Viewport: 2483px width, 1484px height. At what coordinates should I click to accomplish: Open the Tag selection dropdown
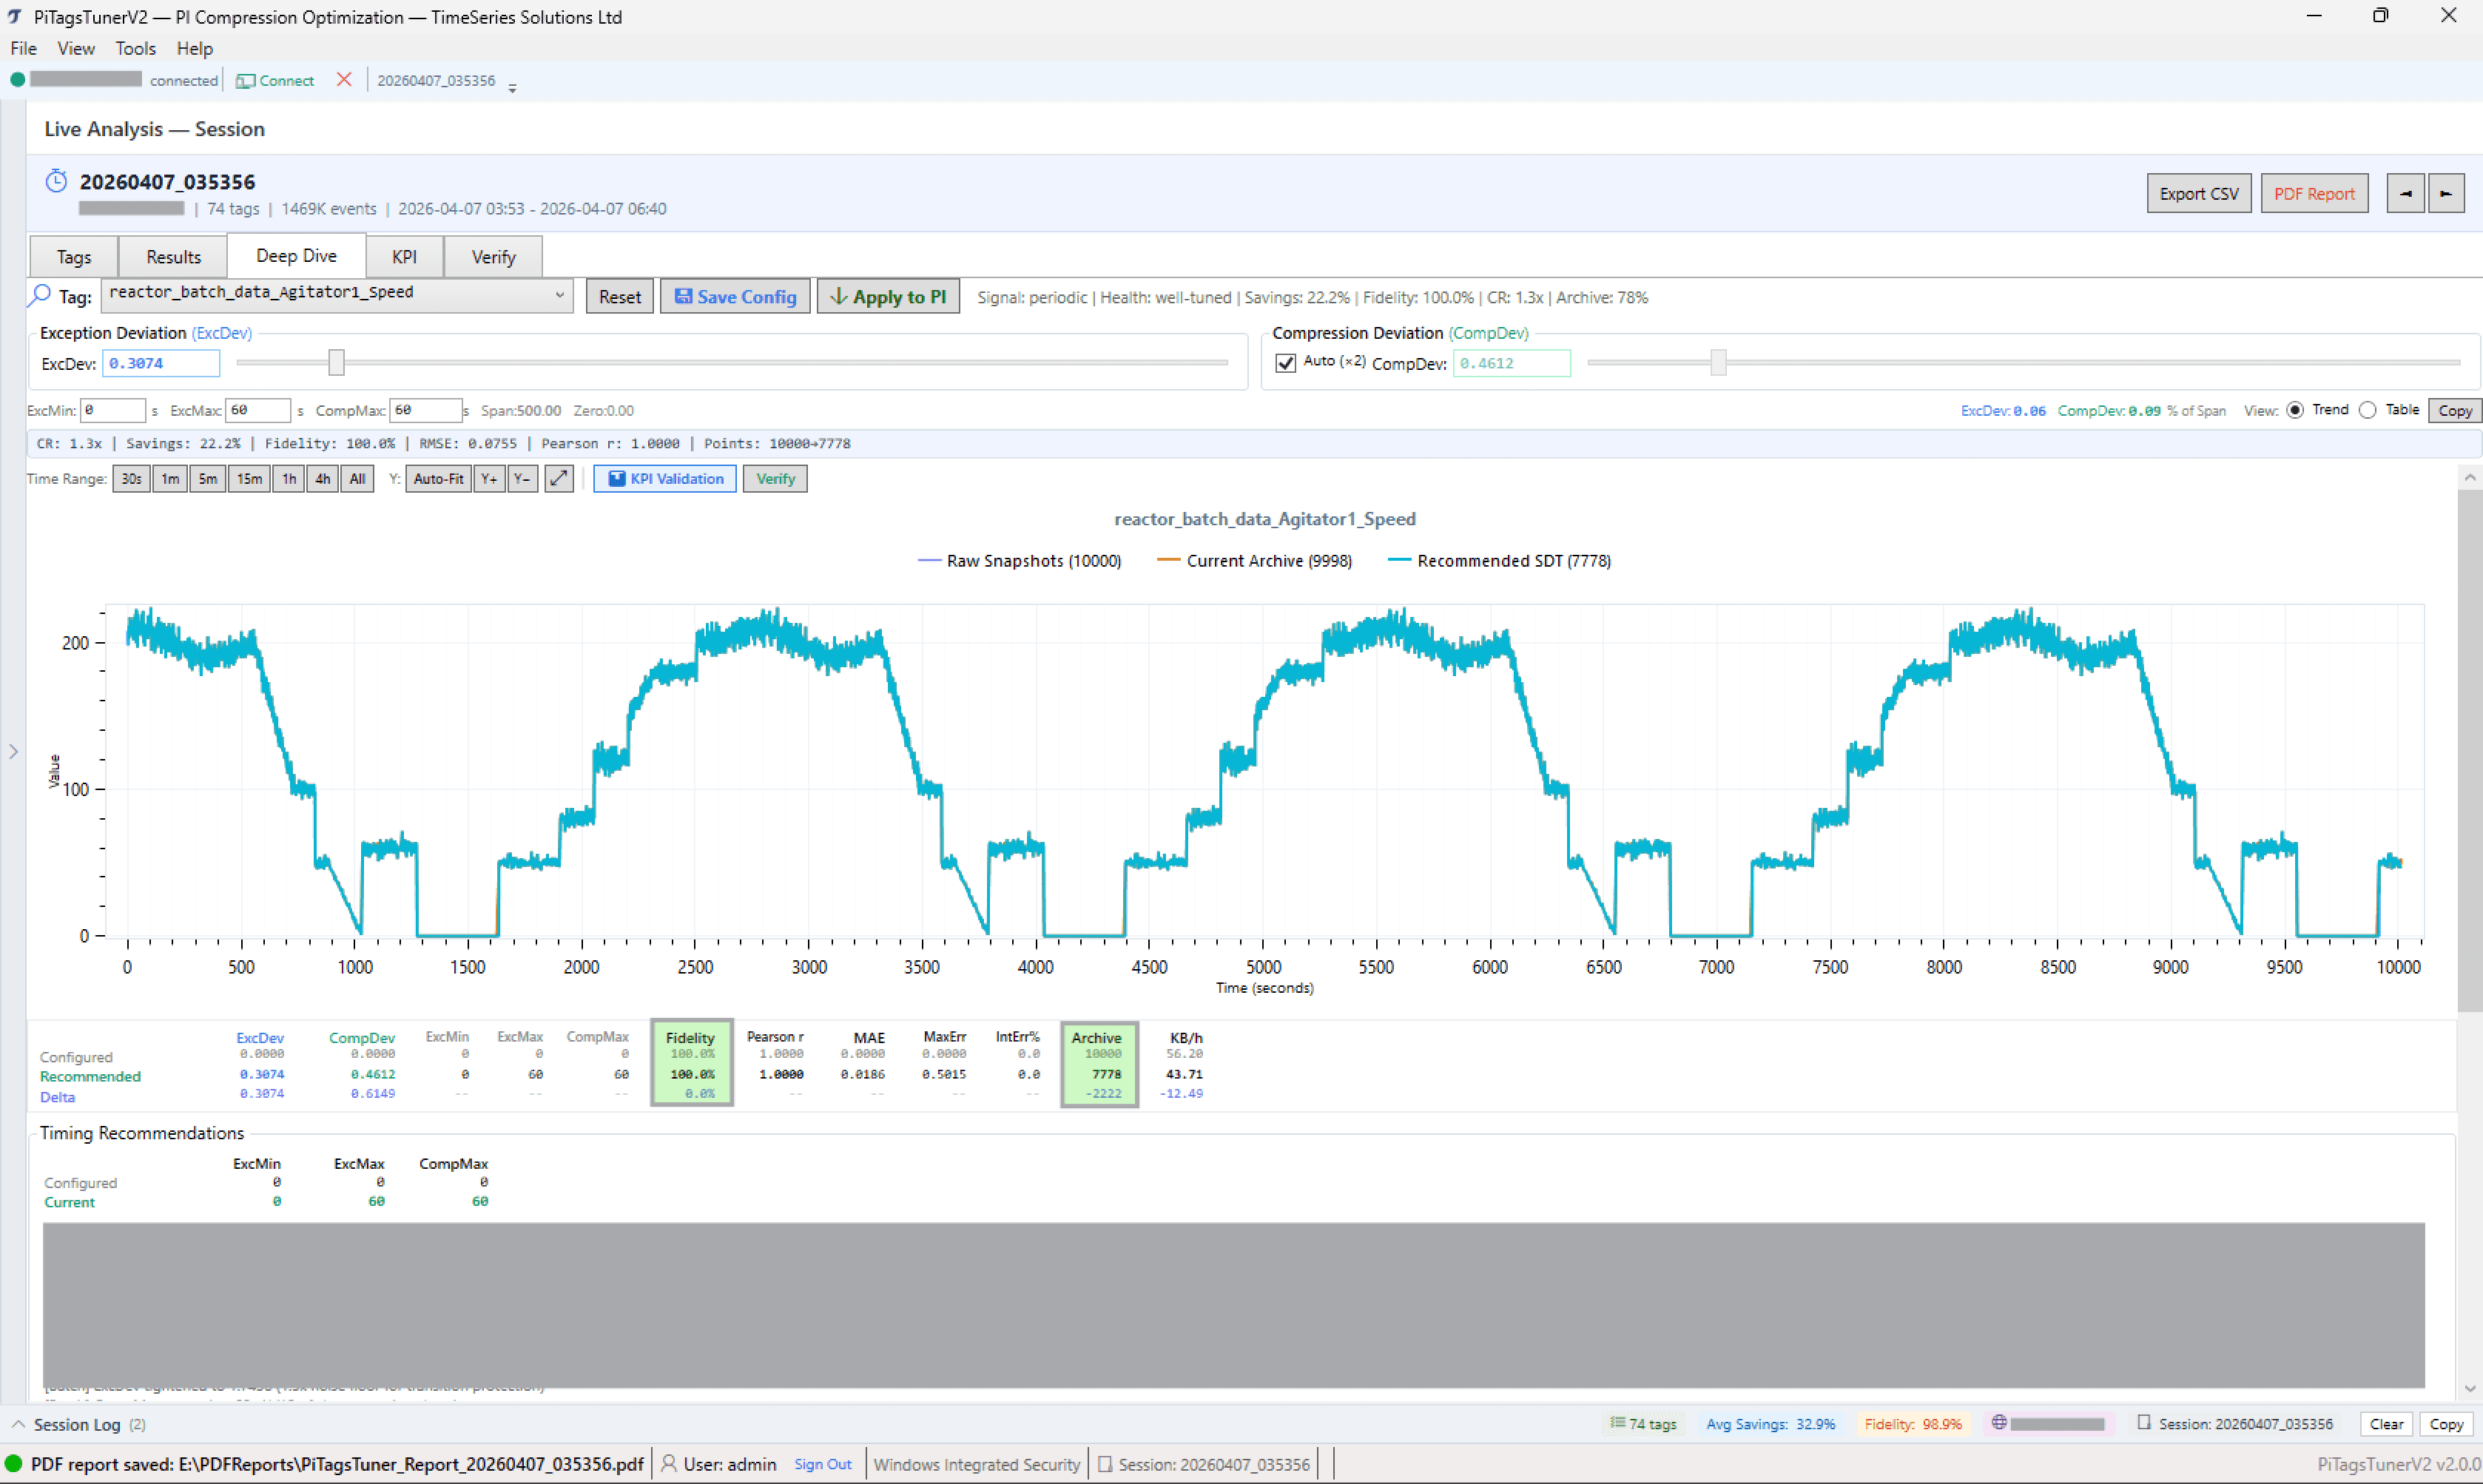click(x=559, y=295)
